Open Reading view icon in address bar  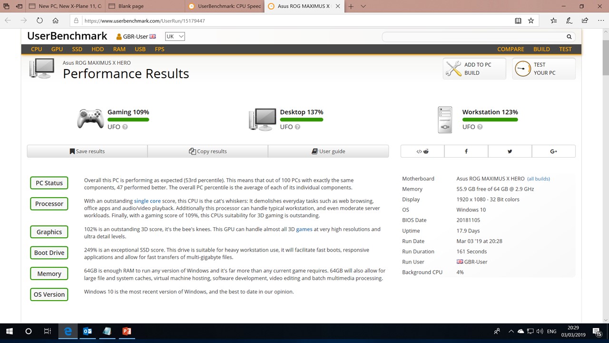click(x=518, y=20)
